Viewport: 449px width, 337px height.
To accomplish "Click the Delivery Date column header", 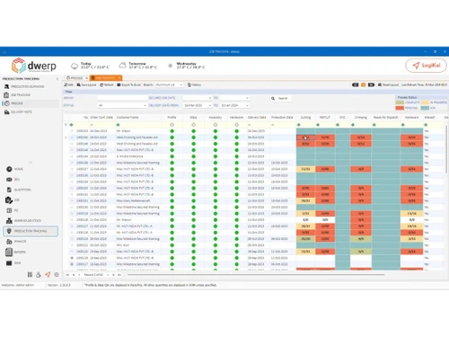I will (x=257, y=118).
